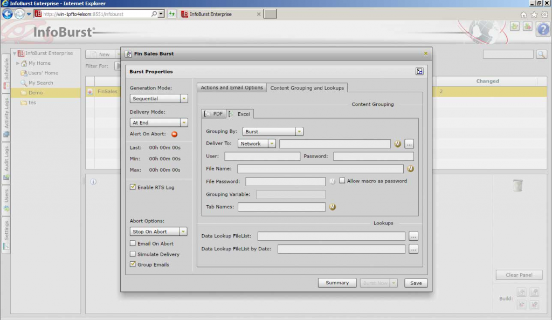Click the top-left Build icon
The width and height of the screenshot is (552, 320).
coord(521,292)
